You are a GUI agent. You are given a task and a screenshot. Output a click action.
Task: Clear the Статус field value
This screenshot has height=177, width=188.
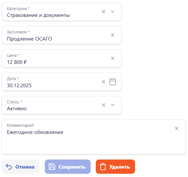[104, 105]
